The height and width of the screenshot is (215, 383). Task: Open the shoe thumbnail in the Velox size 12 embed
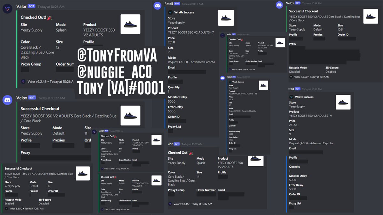coord(83,173)
